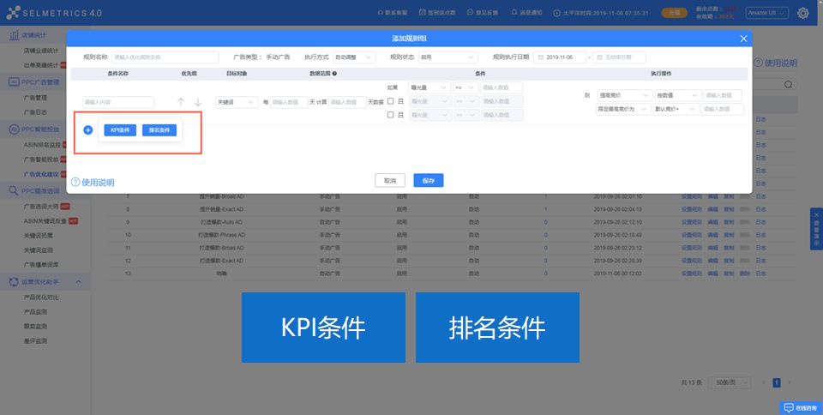Click the 规则名称 input field
The height and width of the screenshot is (415, 823).
[165, 57]
